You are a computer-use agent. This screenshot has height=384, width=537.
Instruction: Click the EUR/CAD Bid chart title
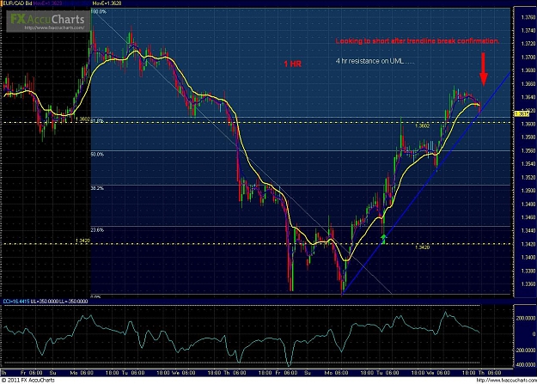17,3
